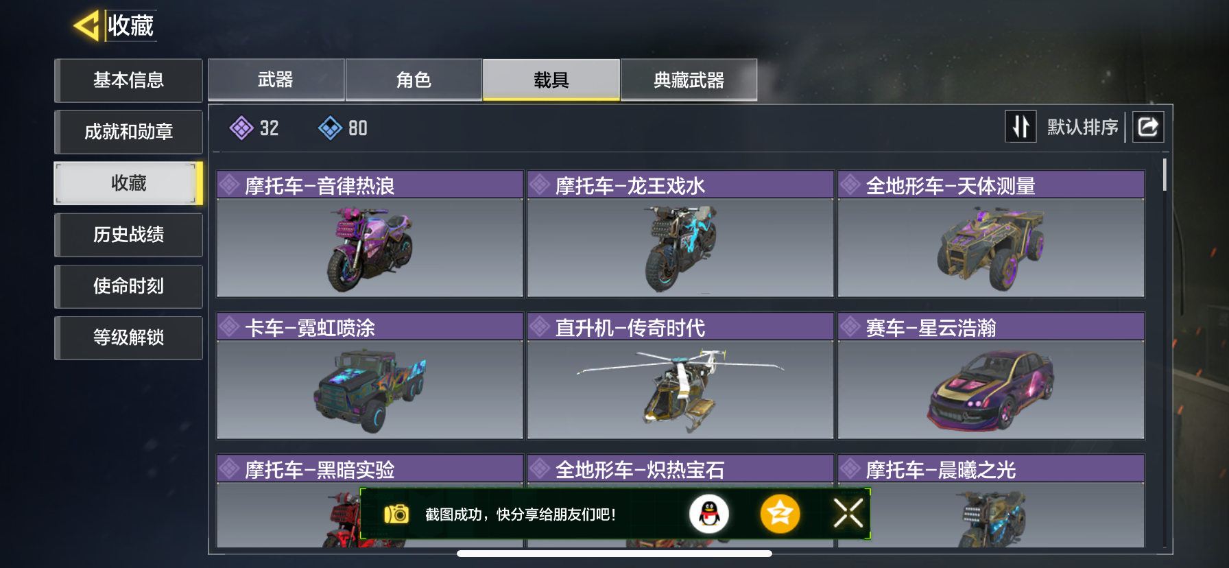Viewport: 1229px width, 568px height.
Task: Click the vehicle list vertical scrollbar
Action: tap(1165, 175)
